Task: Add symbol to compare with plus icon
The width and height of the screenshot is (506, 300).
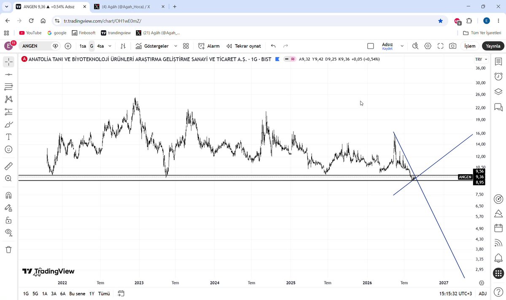Action: [x=68, y=46]
